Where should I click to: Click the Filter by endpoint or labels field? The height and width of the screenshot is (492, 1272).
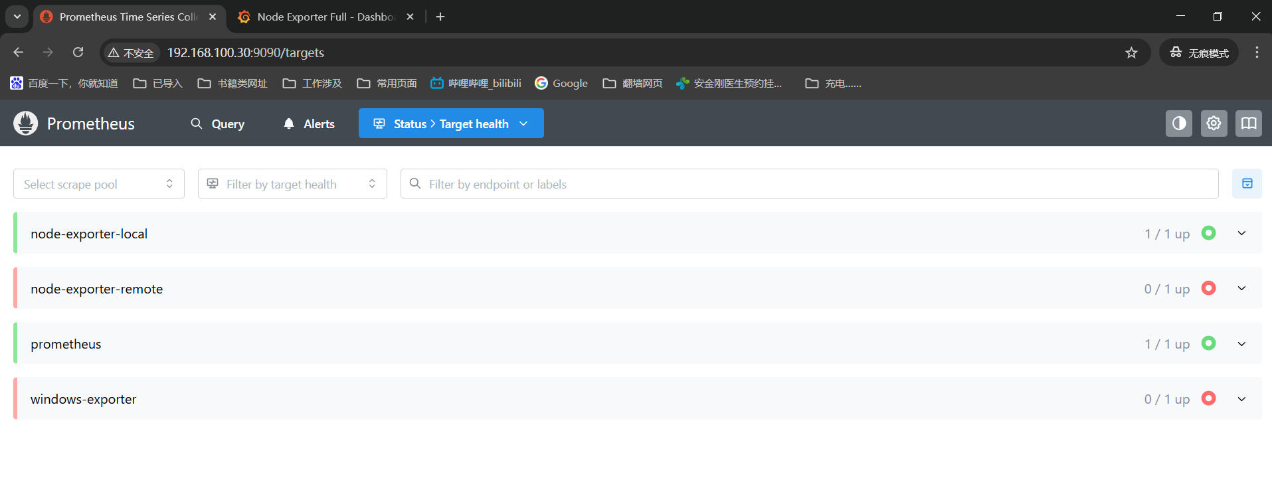pos(810,184)
